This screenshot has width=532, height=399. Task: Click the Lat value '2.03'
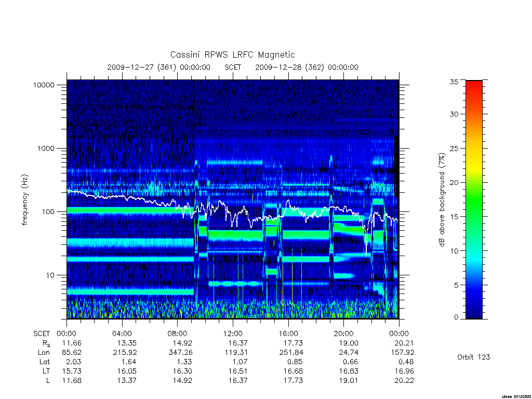(74, 362)
